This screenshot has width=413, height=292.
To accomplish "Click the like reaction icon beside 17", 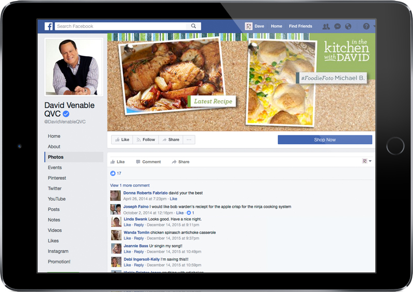I will 113,173.
